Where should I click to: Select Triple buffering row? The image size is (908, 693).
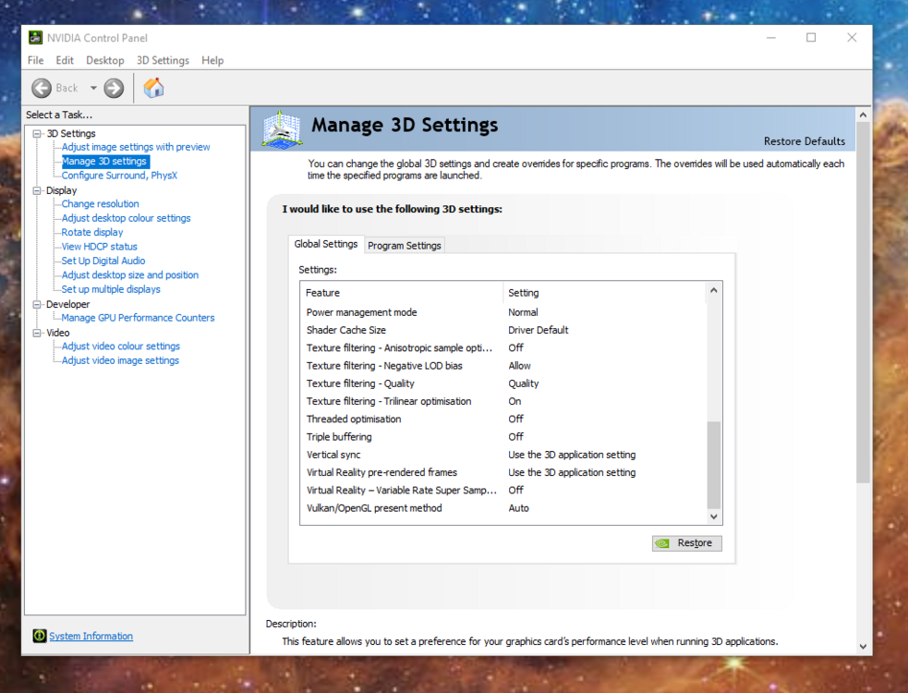(x=503, y=437)
